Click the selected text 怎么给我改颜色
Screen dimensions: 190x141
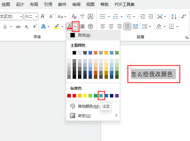[x=151, y=74]
